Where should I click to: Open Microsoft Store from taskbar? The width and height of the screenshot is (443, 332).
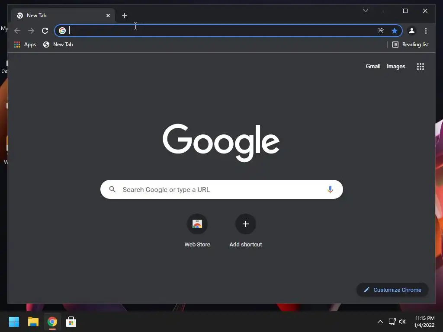(71, 322)
